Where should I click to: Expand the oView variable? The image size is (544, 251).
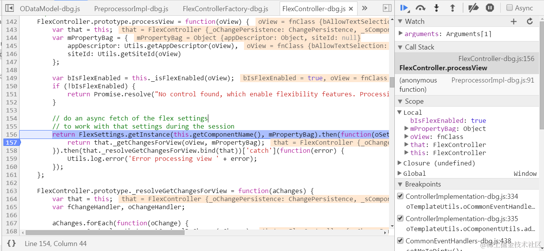pos(407,137)
